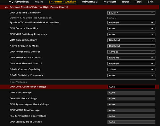The width and height of the screenshot is (160, 126).
Task: Select CPU Standby Boot Voltage field
Action: coord(131,122)
